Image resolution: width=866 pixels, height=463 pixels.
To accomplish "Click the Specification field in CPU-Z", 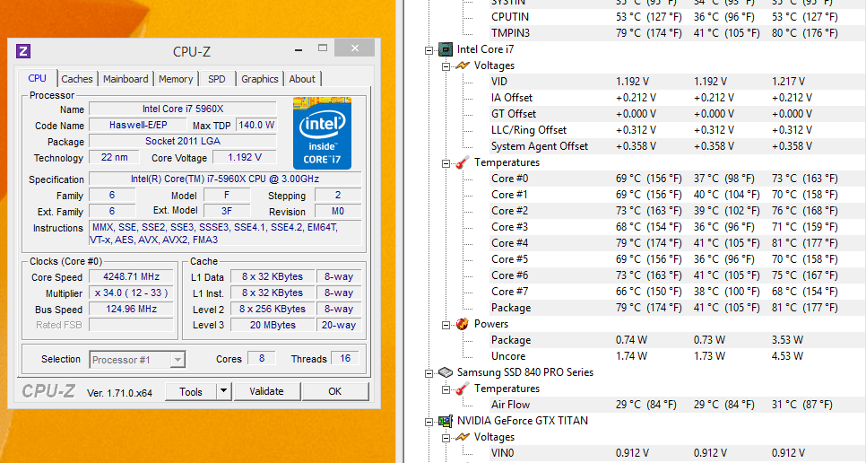I will point(225,179).
